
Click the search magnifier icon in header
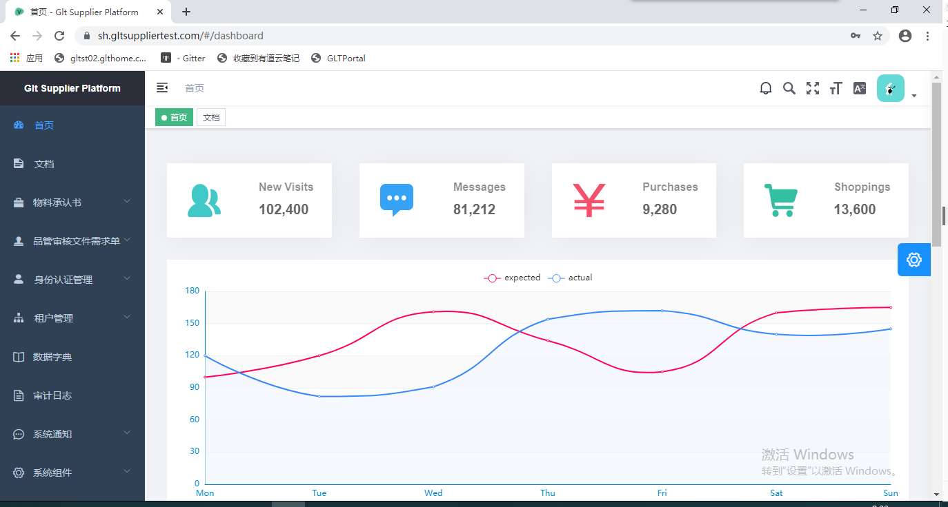click(789, 88)
